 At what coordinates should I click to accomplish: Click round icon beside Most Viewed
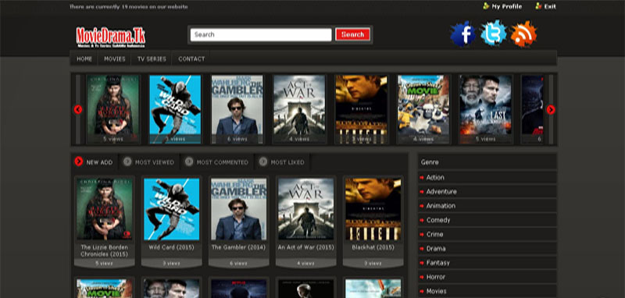(x=127, y=161)
